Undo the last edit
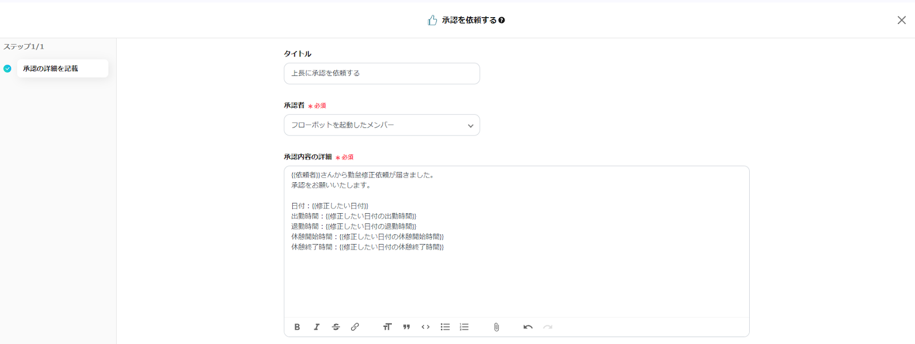The image size is (915, 344). pos(528,327)
